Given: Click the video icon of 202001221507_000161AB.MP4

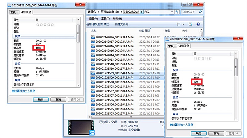Looking at the screenshot, I should point(93,95).
